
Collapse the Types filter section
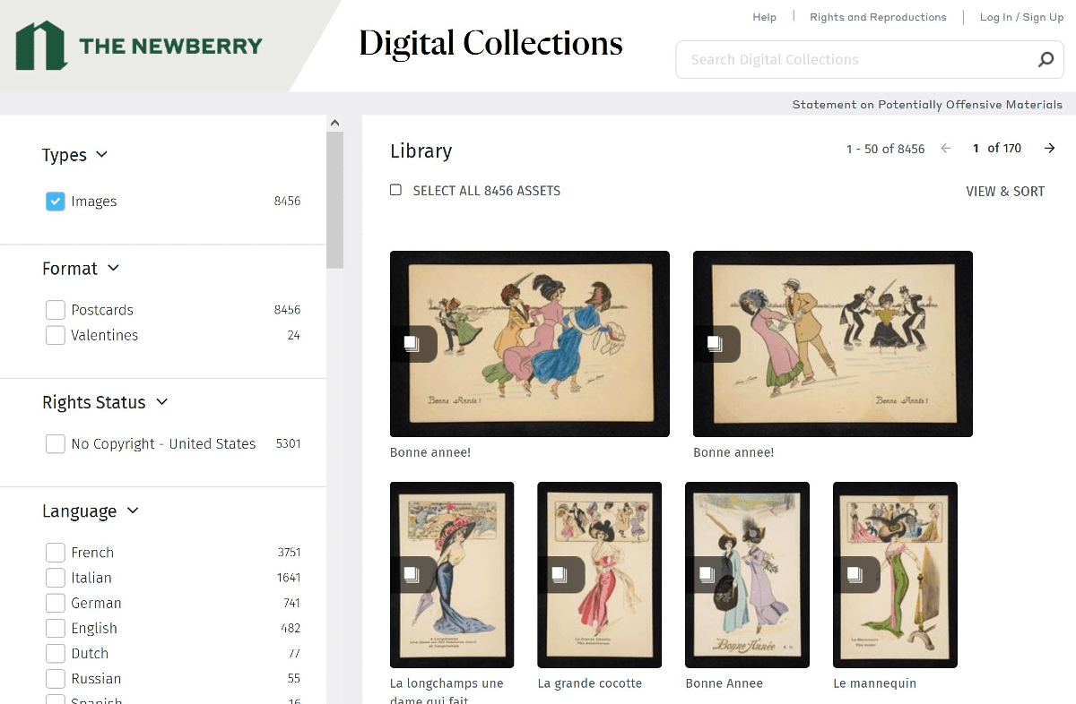(x=101, y=155)
